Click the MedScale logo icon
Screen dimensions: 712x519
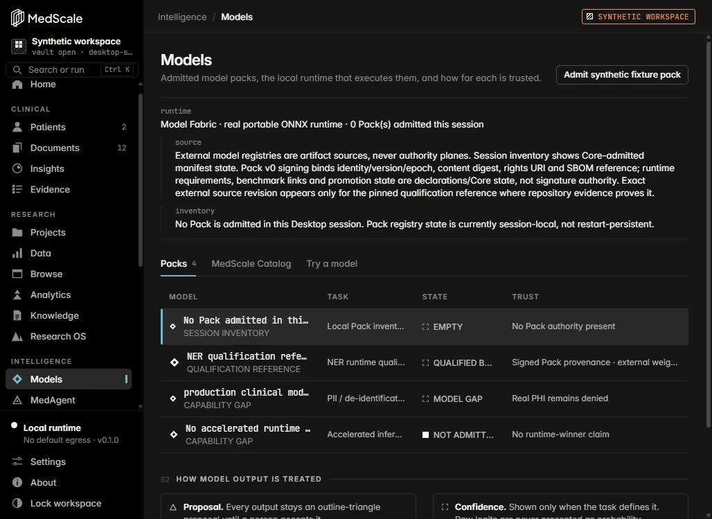coord(17,18)
